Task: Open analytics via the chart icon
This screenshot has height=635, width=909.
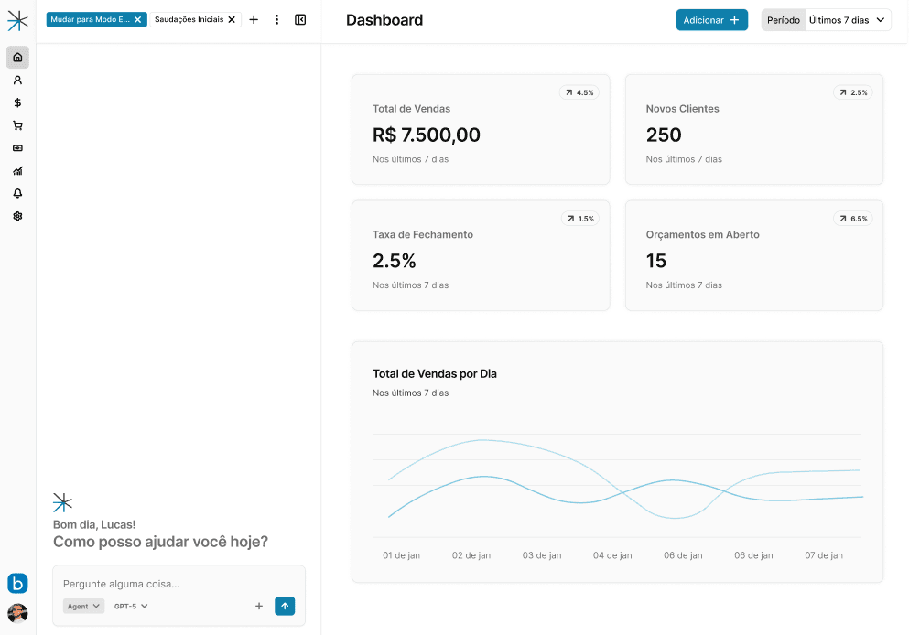Action: tap(17, 170)
